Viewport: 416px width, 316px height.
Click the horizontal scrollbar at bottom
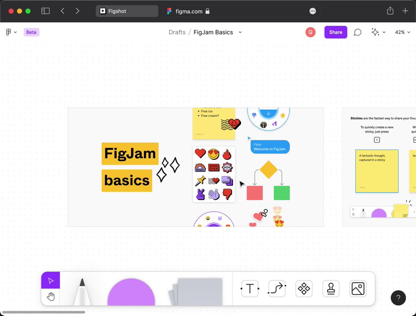coord(44,312)
